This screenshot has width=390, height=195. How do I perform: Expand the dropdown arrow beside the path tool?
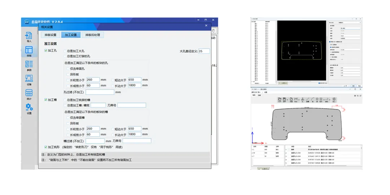pos(330,100)
